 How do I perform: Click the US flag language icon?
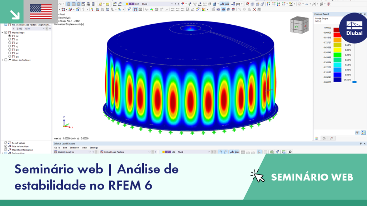(x=41, y=12)
